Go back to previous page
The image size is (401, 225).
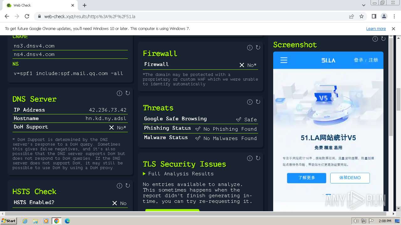[x=7, y=16]
